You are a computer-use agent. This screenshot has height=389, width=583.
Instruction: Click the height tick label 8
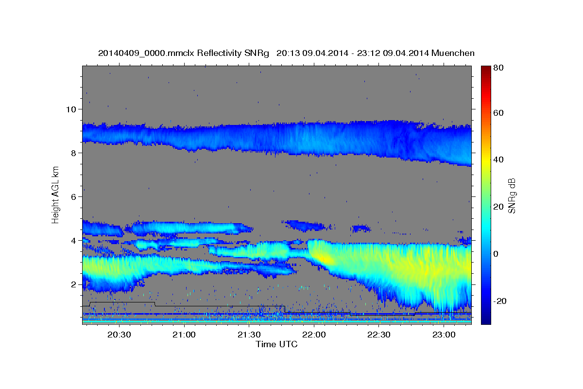point(74,153)
